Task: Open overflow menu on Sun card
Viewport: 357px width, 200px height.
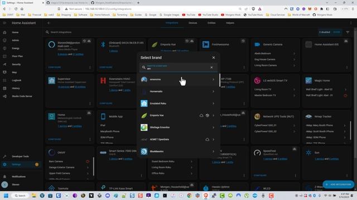Action: [x=347, y=176]
